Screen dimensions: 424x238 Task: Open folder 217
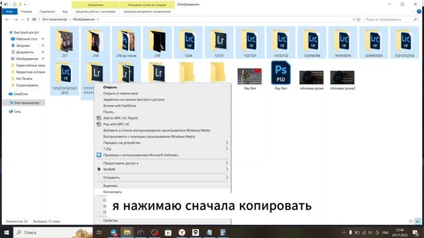click(x=65, y=42)
